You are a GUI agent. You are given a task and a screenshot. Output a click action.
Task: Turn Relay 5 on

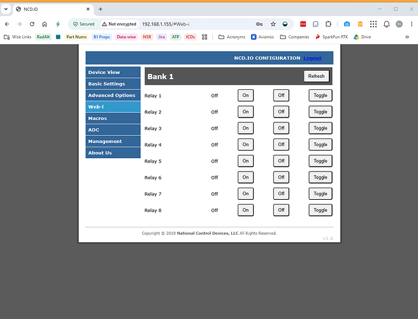(x=245, y=161)
